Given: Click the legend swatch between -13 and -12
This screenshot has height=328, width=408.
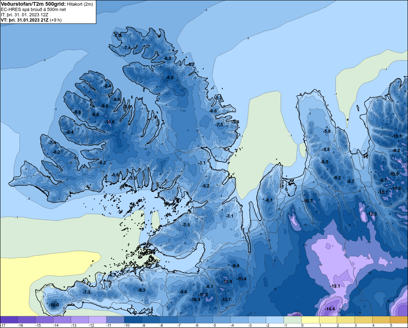Looking at the screenshot, I should coord(80,320).
